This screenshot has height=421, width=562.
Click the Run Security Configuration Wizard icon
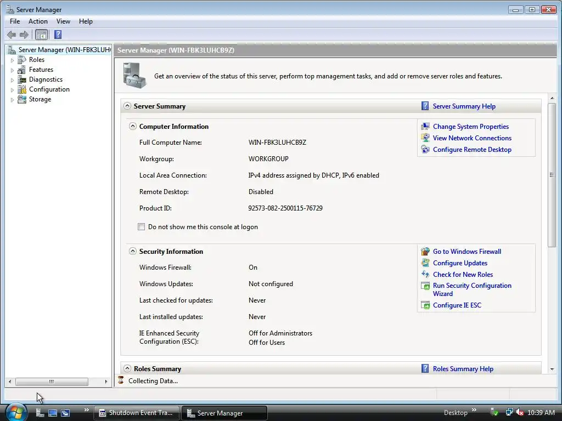[x=425, y=286]
